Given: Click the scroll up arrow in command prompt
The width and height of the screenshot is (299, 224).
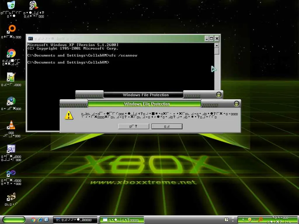Looking at the screenshot, I should click(217, 45).
